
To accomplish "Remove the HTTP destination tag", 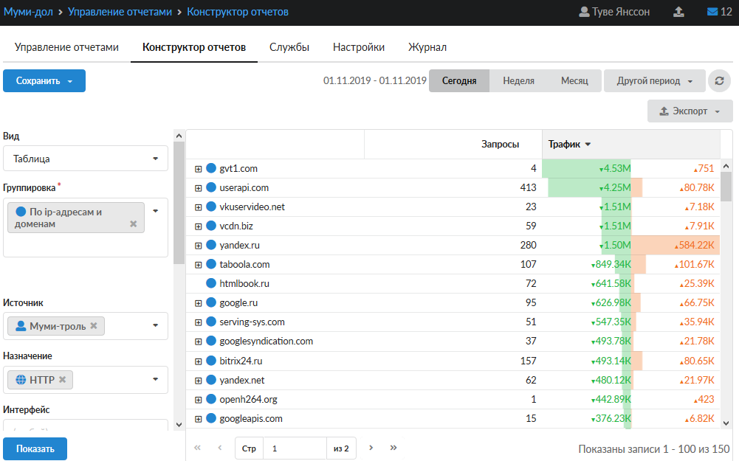I will (x=63, y=379).
